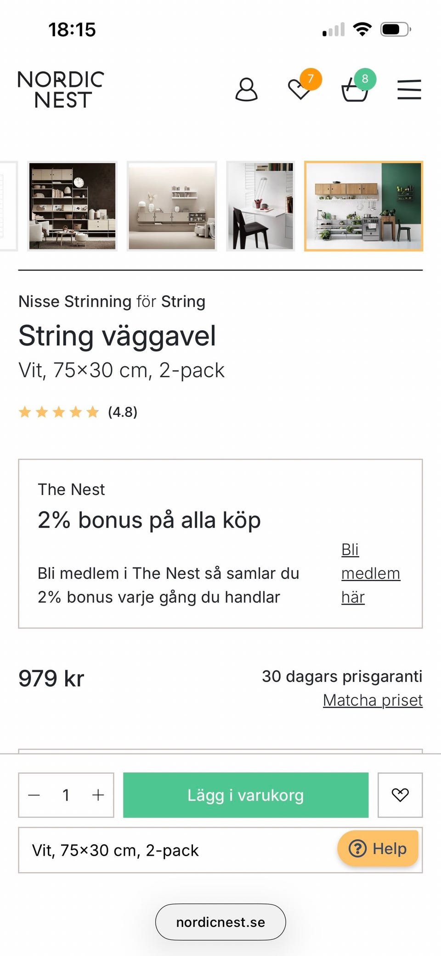The height and width of the screenshot is (956, 441).
Task: Open variant selector Vit, 75×30 cm, 2-pack
Action: coord(175,850)
